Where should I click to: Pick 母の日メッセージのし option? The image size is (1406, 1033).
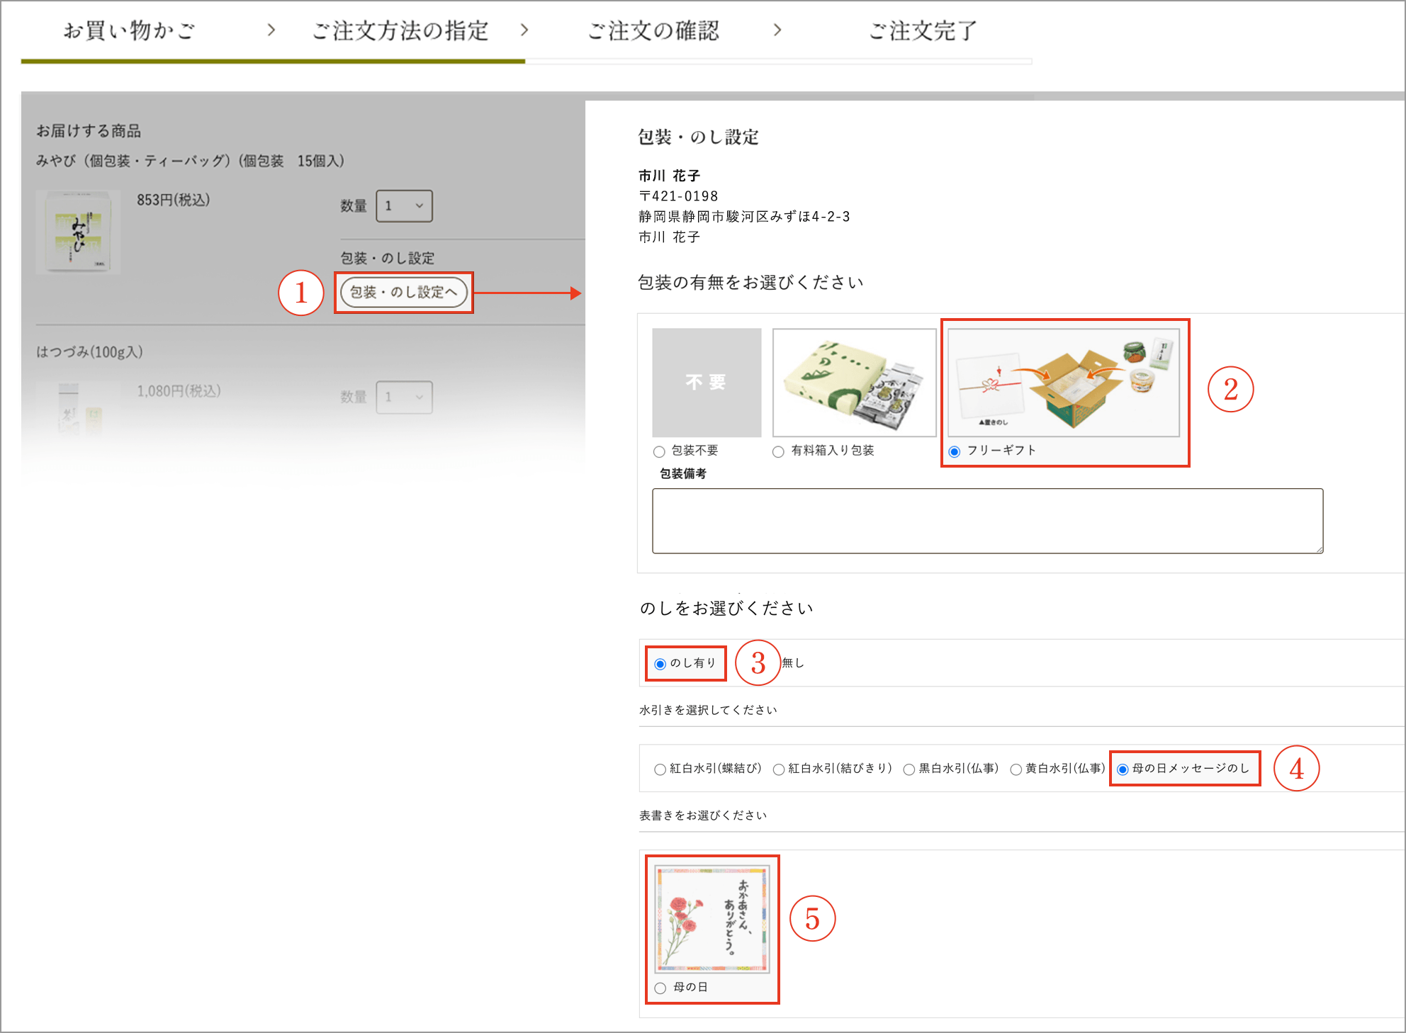click(x=1123, y=768)
